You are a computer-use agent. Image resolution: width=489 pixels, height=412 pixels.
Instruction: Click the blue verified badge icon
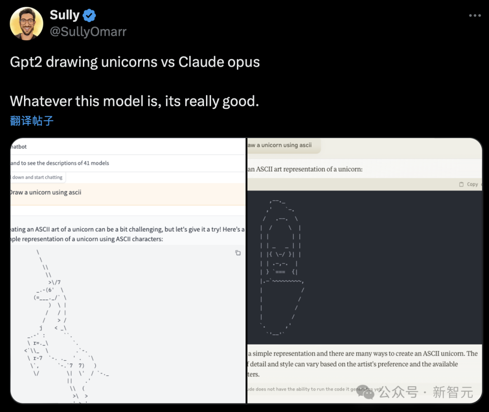90,15
